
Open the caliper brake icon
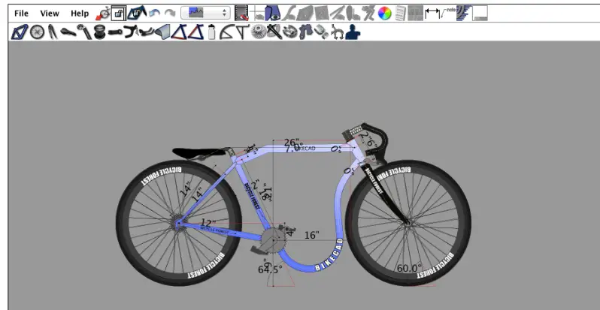pyautogui.click(x=337, y=32)
